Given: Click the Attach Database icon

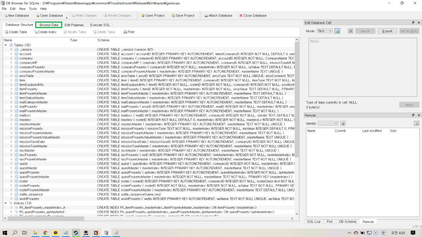Looking at the screenshot, I should [206, 15].
